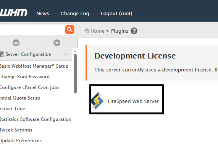The image size is (218, 144).
Task: Open Basic WebHost Manager Setup
Action: click(34, 66)
